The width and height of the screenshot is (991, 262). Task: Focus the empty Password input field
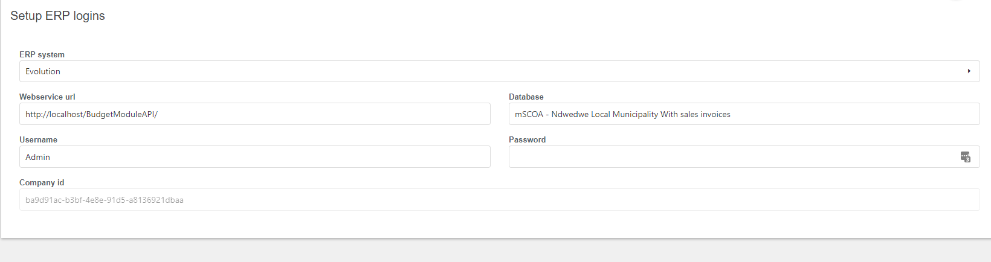click(725, 157)
